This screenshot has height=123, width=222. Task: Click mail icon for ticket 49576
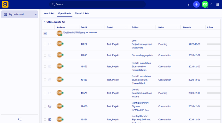50,93
